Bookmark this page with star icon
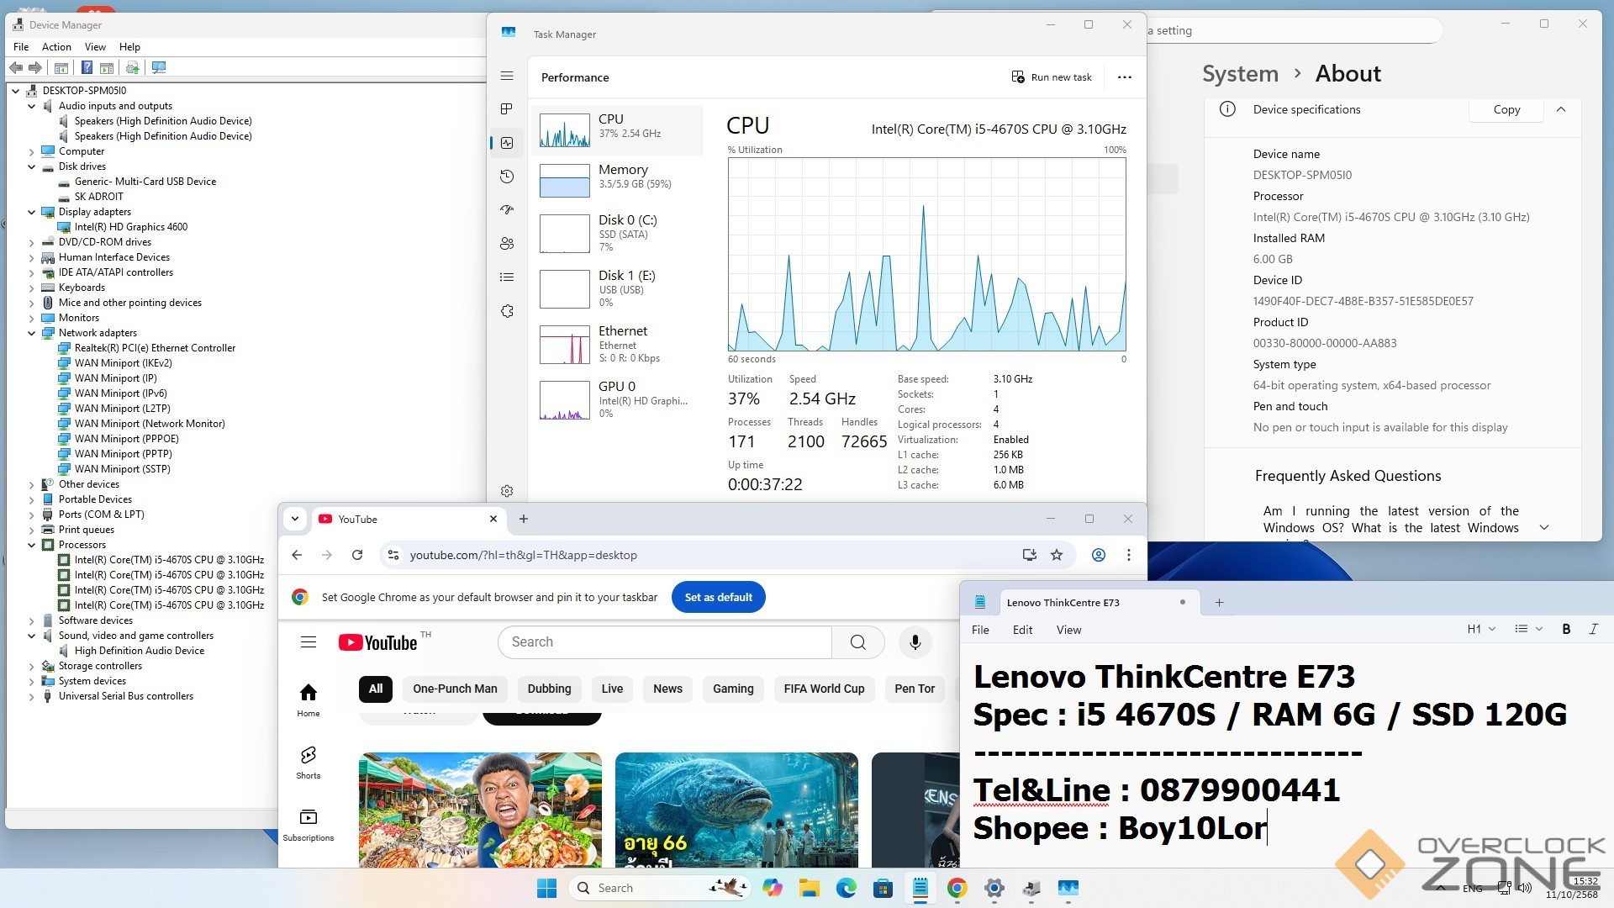This screenshot has width=1614, height=908. click(1057, 555)
